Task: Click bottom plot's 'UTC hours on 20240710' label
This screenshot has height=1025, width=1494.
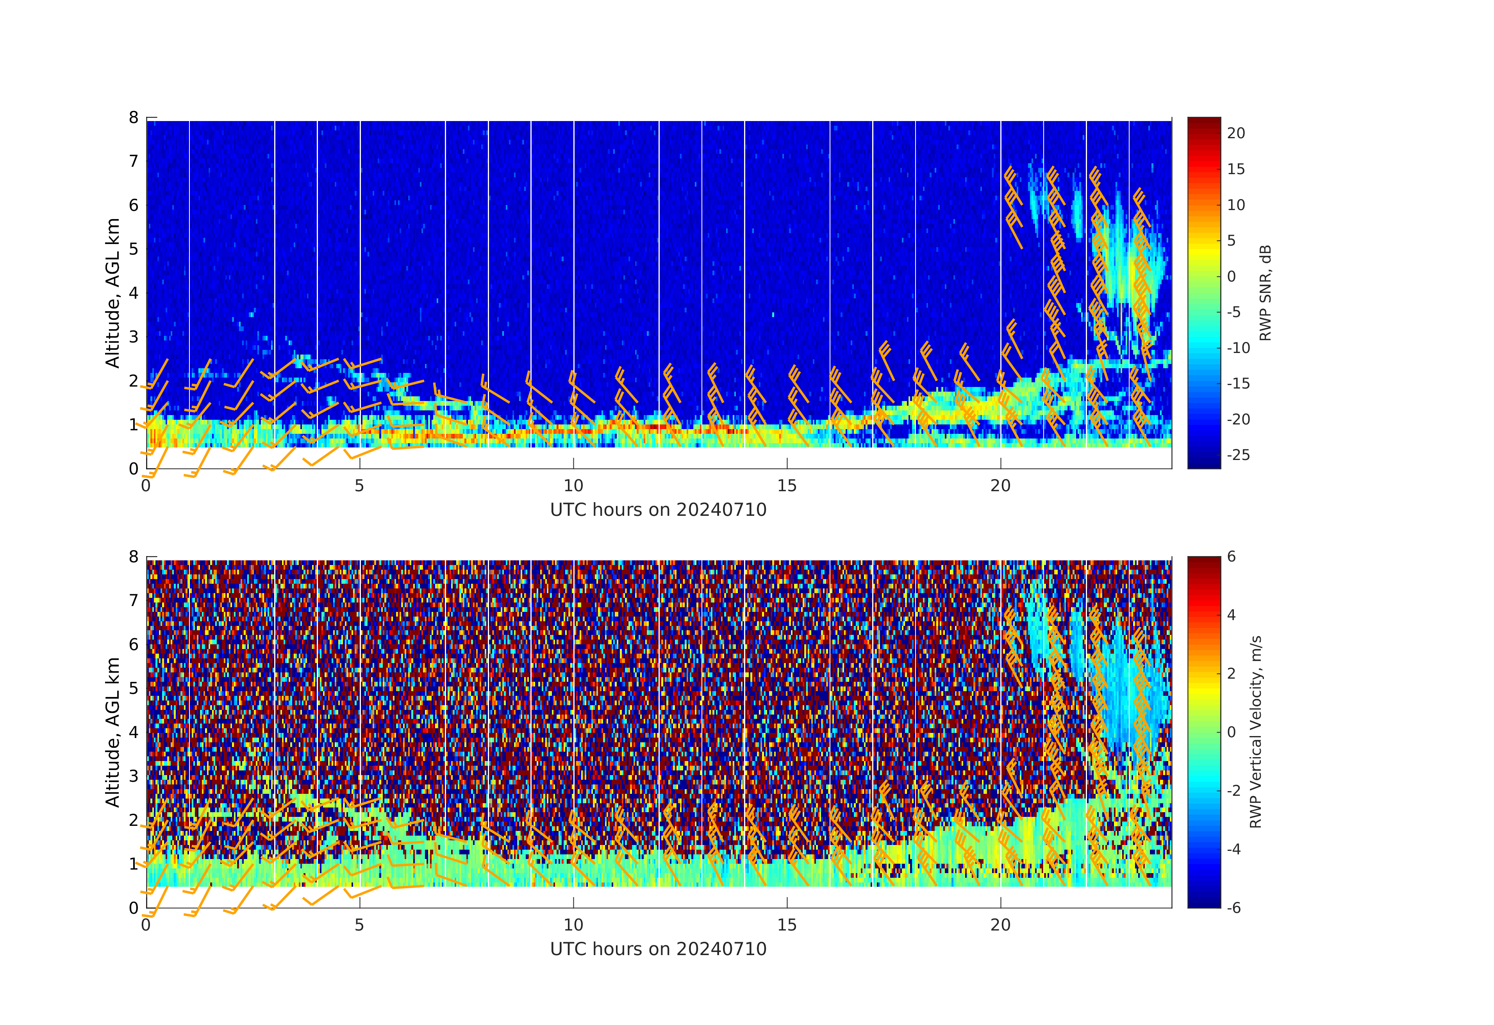Action: coord(658,948)
